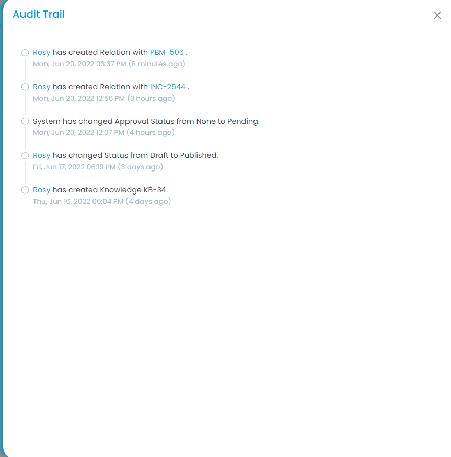Open the INC-2544 relation link

click(x=168, y=87)
